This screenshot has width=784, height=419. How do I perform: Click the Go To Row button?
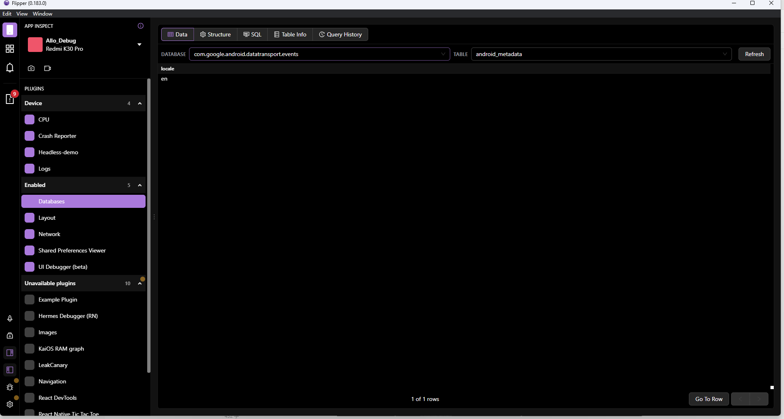tap(709, 399)
